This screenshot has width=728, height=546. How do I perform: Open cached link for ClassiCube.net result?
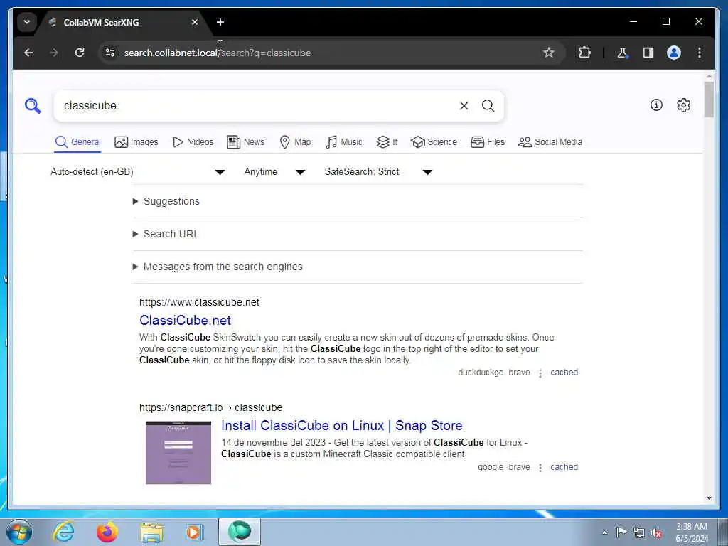(564, 373)
